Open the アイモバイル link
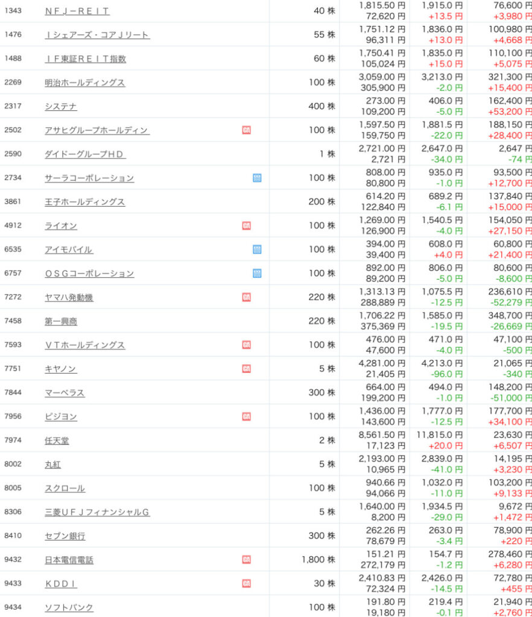The height and width of the screenshot is (617, 532). [x=69, y=250]
